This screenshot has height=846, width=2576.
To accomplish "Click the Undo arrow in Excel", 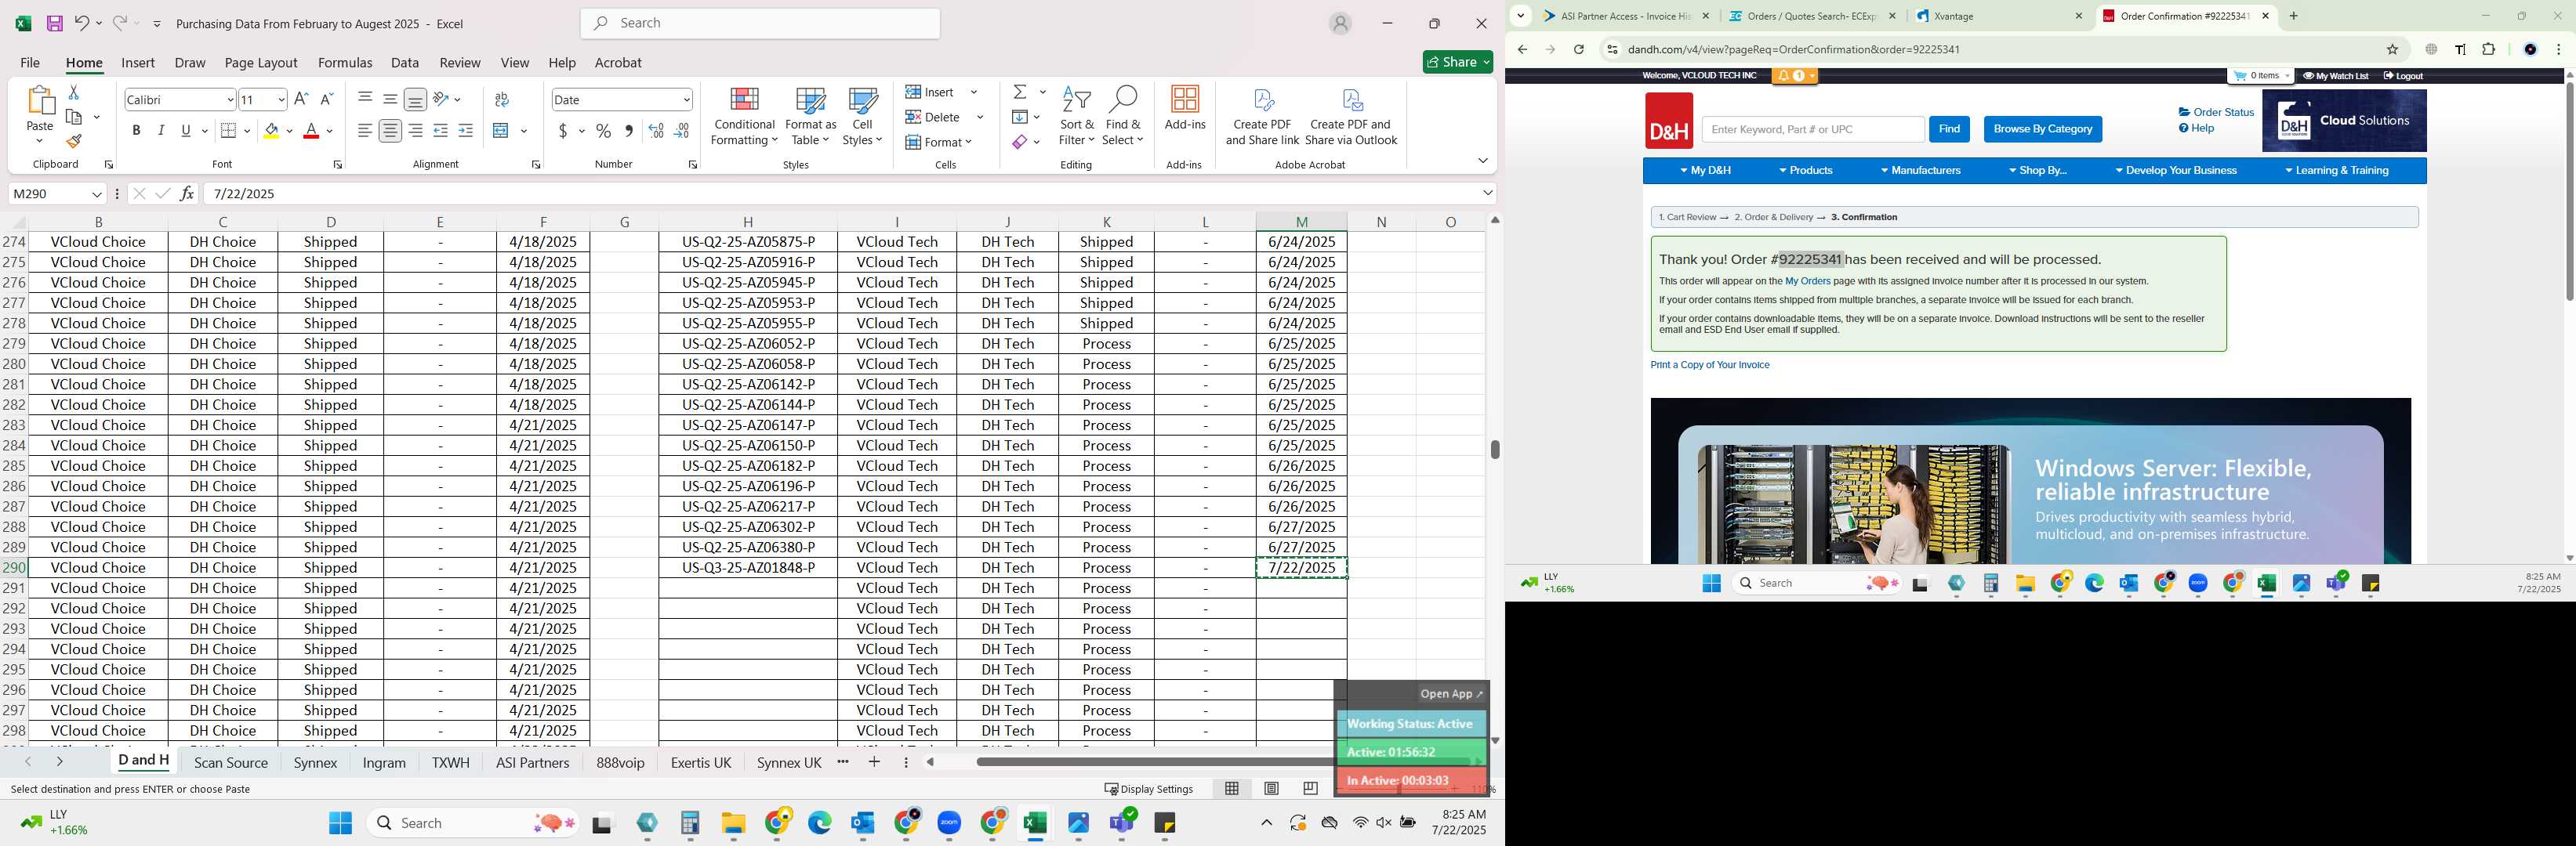I will [x=82, y=23].
